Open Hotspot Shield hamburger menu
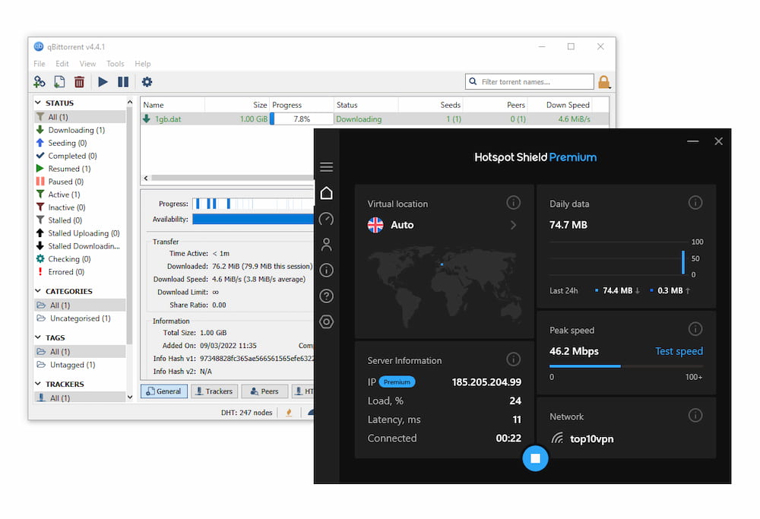The height and width of the screenshot is (519, 760). pyautogui.click(x=327, y=166)
